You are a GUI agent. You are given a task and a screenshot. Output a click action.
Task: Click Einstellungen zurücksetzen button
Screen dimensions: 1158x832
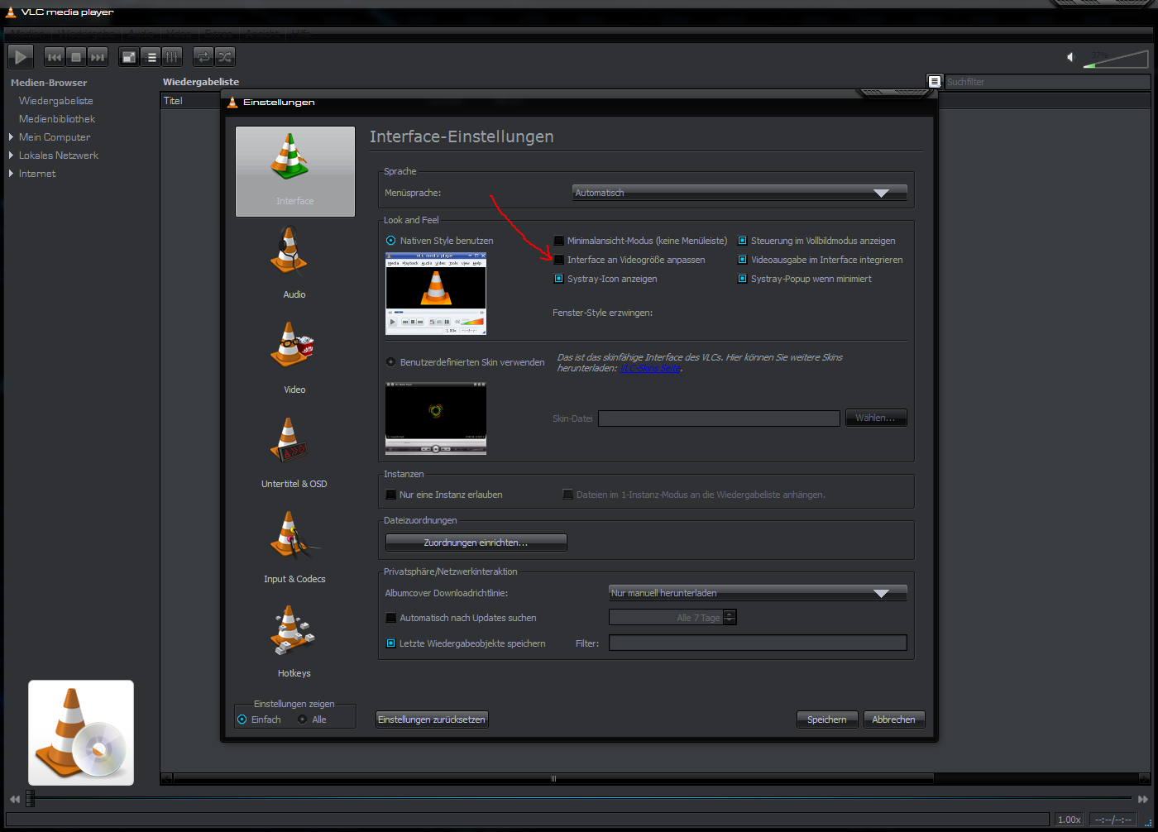pyautogui.click(x=432, y=720)
